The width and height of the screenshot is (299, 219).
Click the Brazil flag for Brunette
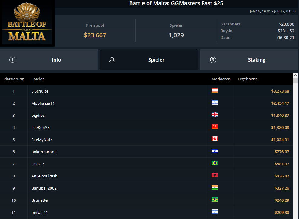pyautogui.click(x=215, y=200)
